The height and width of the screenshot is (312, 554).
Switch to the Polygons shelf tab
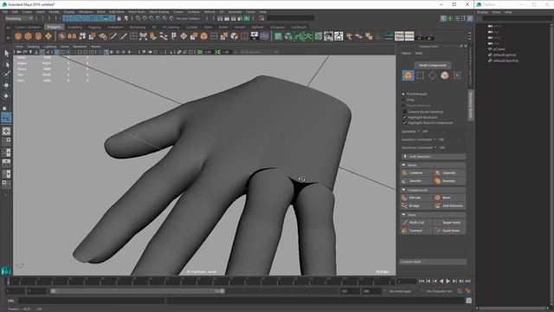click(54, 27)
